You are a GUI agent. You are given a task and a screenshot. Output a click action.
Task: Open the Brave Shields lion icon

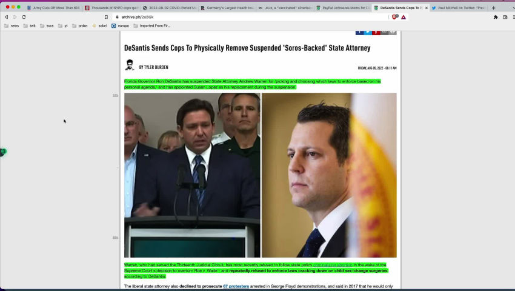point(395,17)
